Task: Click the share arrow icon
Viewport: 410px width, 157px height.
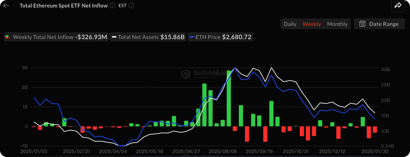Action: point(398,5)
